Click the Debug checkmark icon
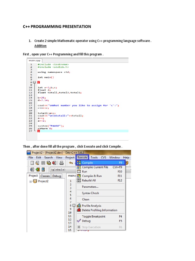The image size is (195, 261). (79, 221)
